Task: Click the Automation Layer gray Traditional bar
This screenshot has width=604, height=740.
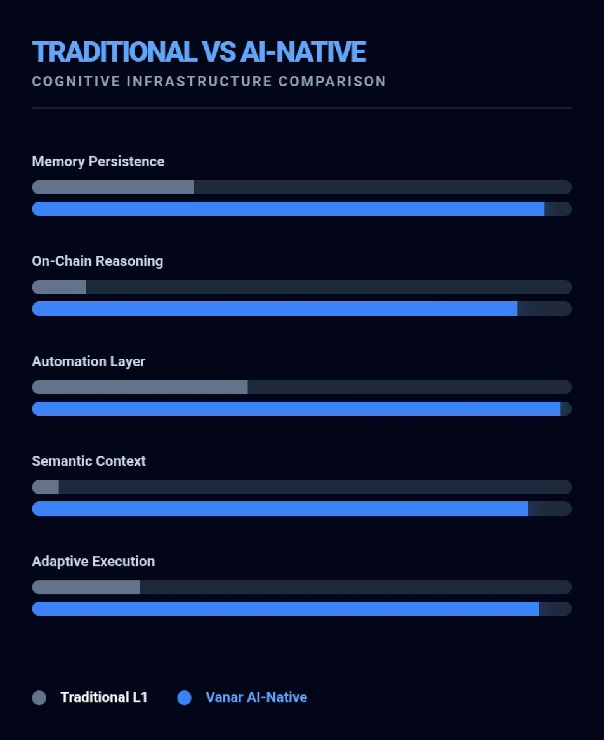Action: (140, 387)
